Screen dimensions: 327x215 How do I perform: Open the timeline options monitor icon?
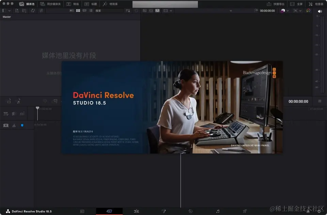54,101
